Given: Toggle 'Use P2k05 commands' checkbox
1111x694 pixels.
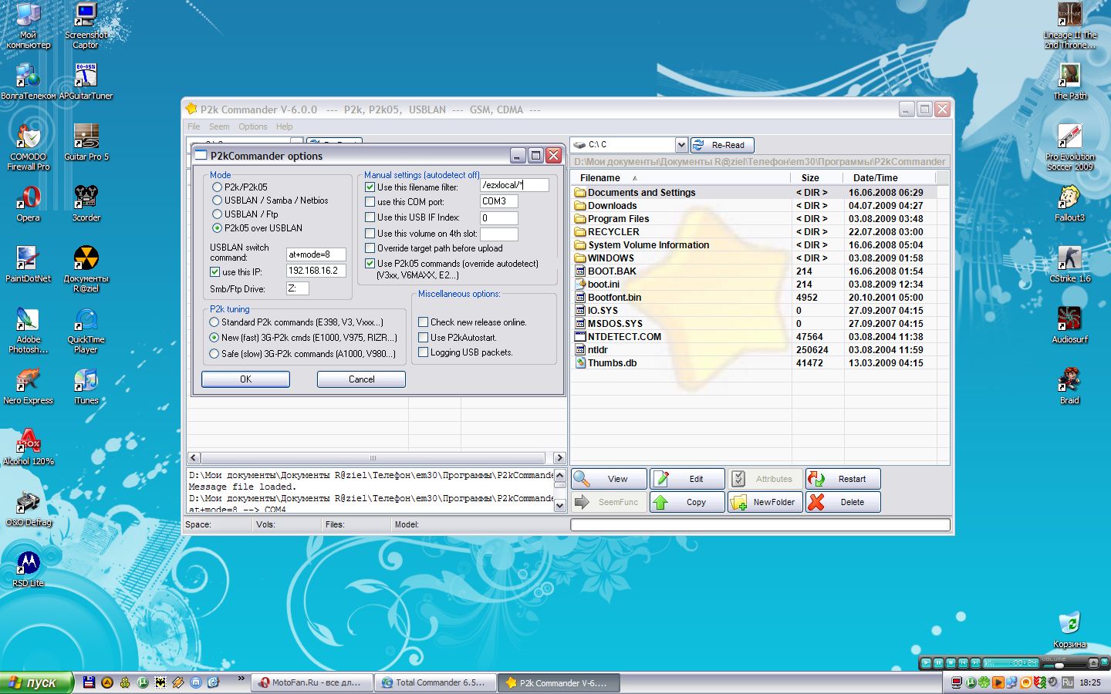Looking at the screenshot, I should click(x=370, y=264).
